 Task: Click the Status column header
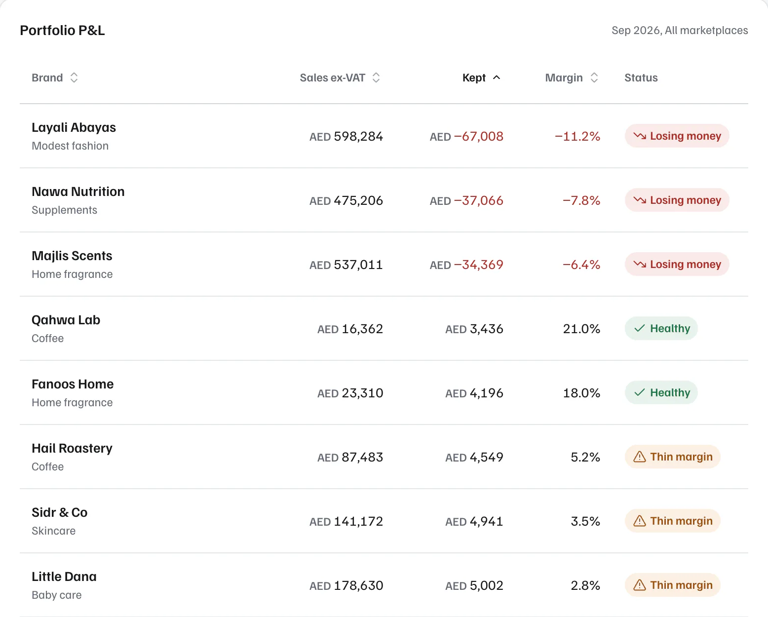click(641, 77)
